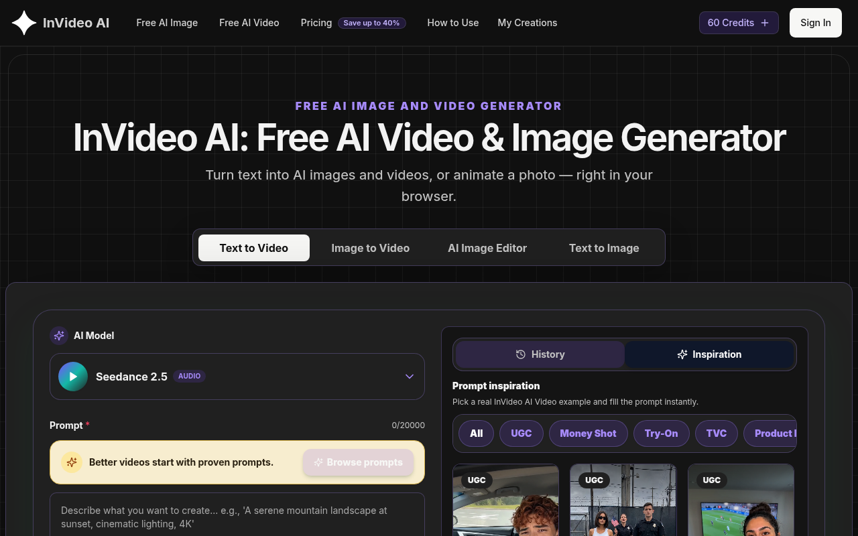Click the Prompt inspiration heading
Screen dimensions: 858x536
pos(496,386)
